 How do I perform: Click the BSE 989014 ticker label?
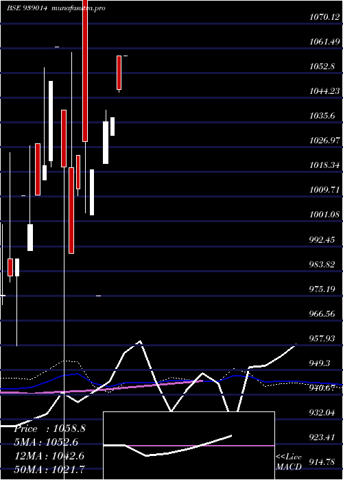[27, 8]
